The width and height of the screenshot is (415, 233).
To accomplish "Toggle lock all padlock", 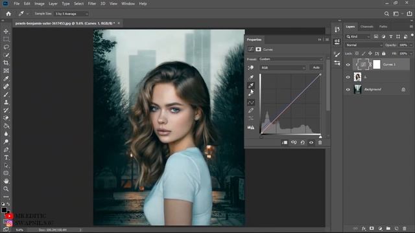I will (384, 54).
